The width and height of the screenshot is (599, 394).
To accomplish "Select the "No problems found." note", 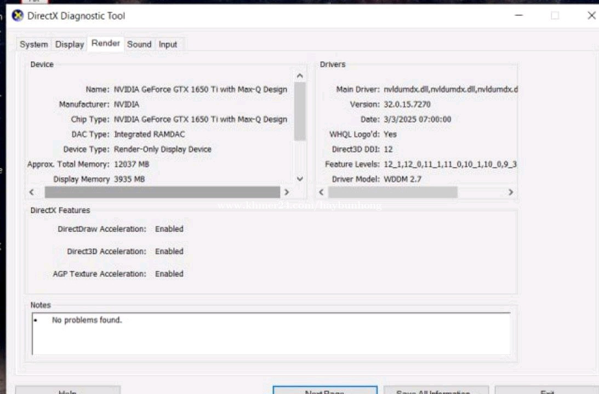I will tap(87, 320).
